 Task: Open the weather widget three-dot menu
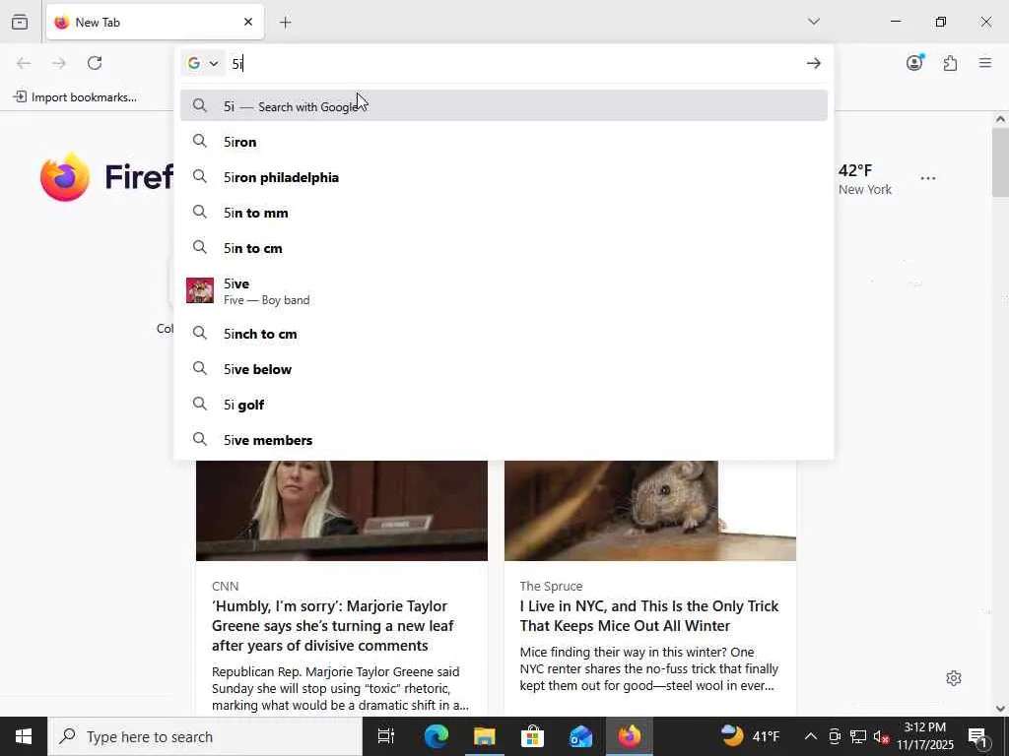coord(928,178)
